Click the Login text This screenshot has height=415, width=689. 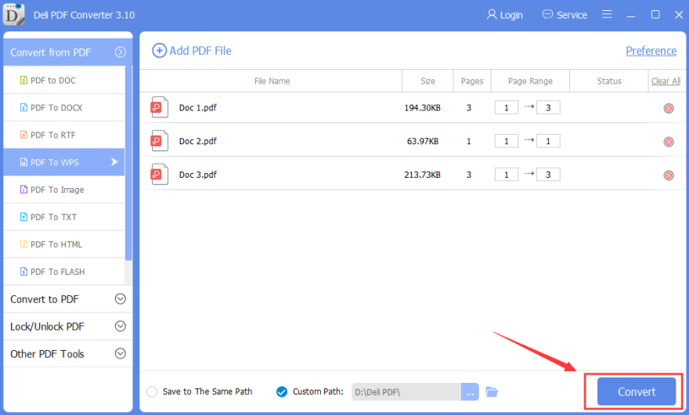(x=511, y=15)
